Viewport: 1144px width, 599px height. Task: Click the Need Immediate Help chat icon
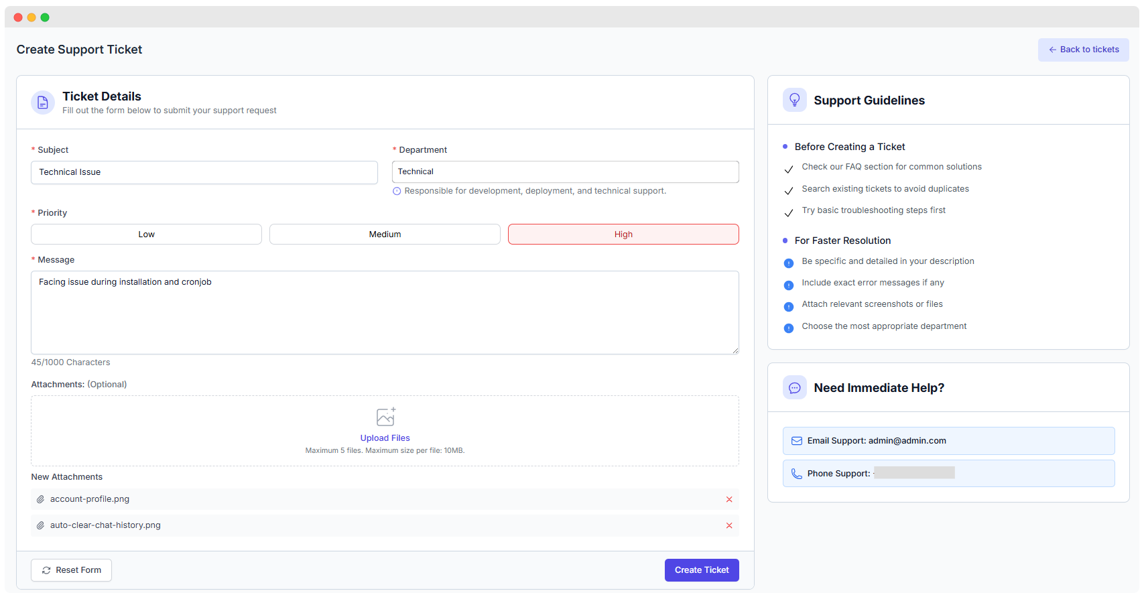coord(794,388)
